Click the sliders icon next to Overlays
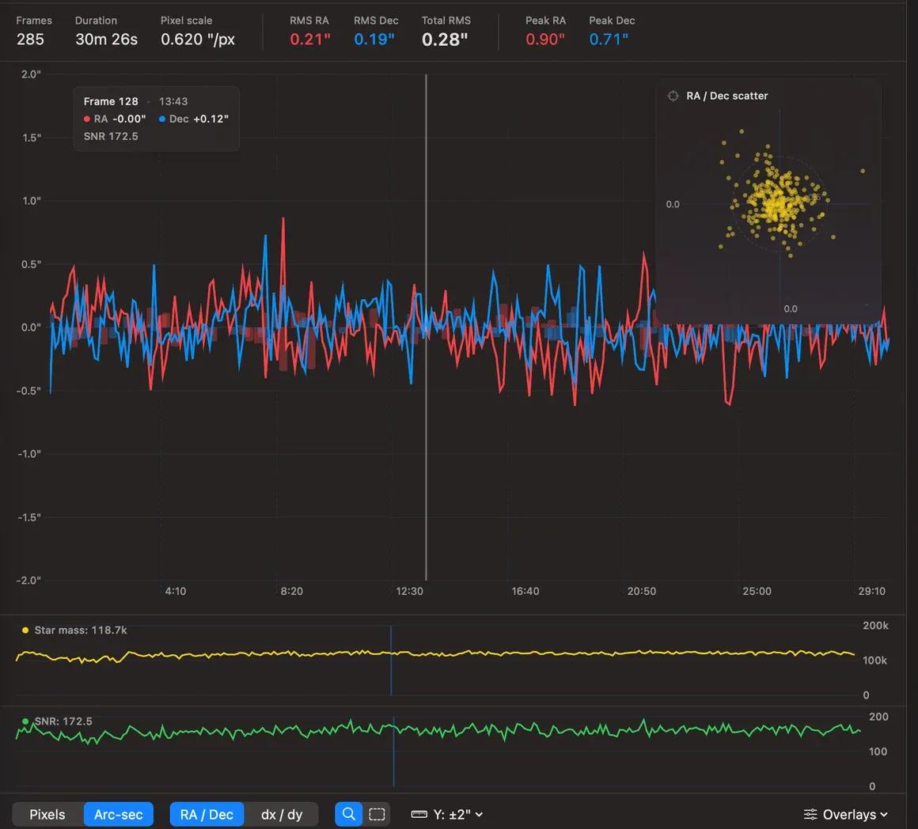 [810, 815]
